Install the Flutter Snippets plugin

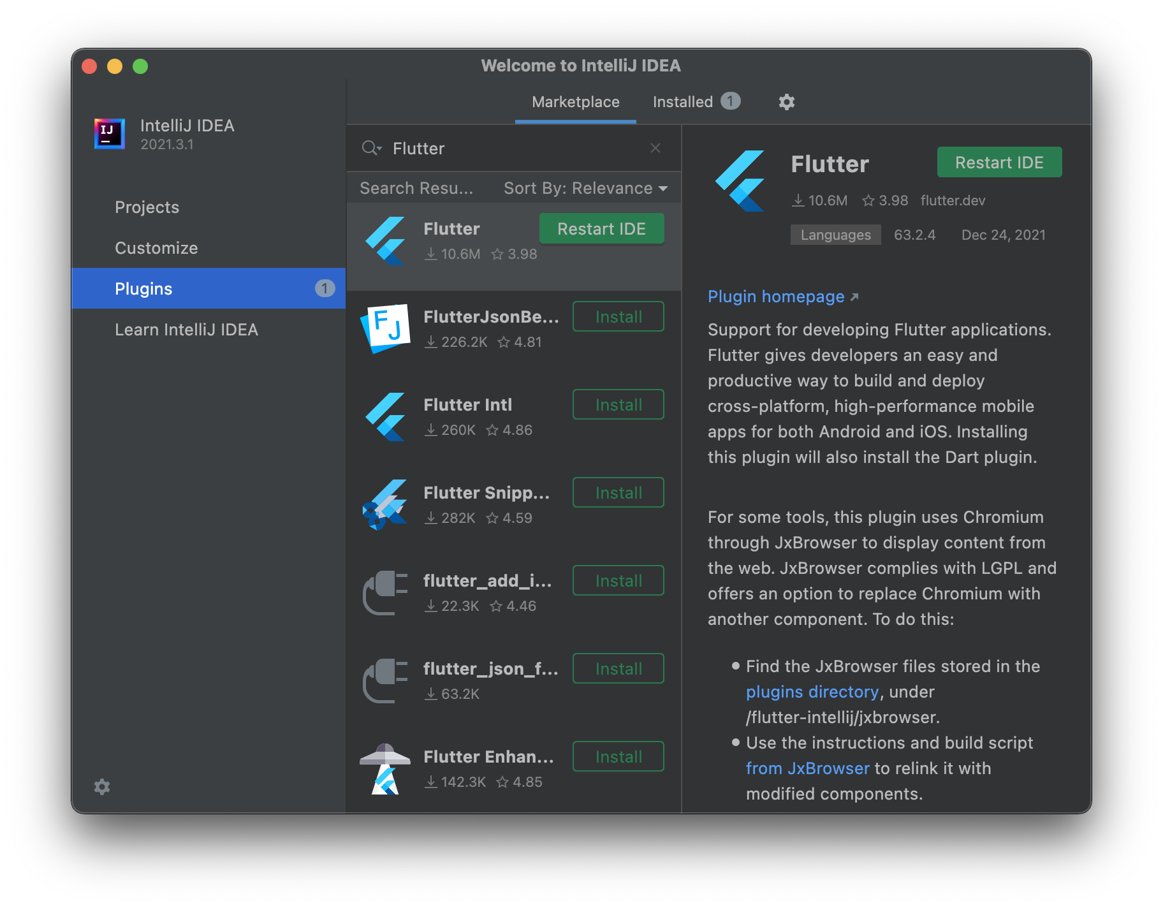coord(618,493)
